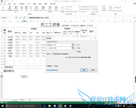Open the Financial (财务) functions icon
The height and width of the screenshot is (108, 136).
pos(22,8)
